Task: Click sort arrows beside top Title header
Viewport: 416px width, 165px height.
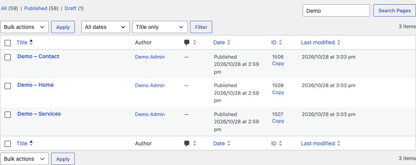Action: coord(31,42)
